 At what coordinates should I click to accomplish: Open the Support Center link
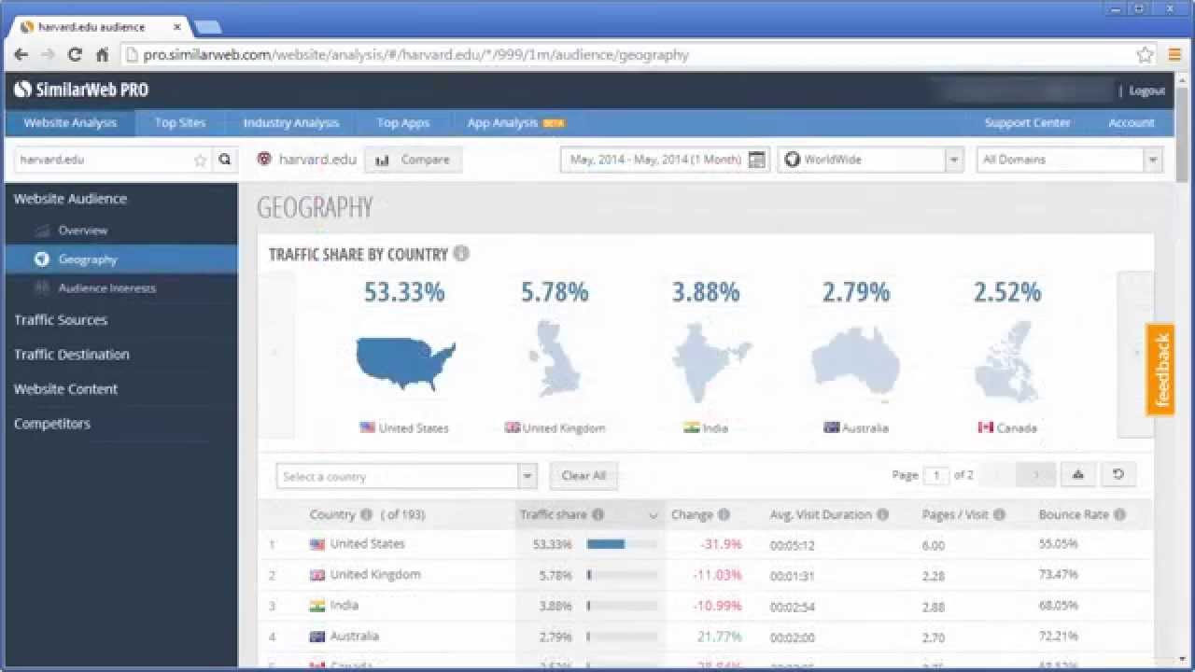click(1027, 122)
